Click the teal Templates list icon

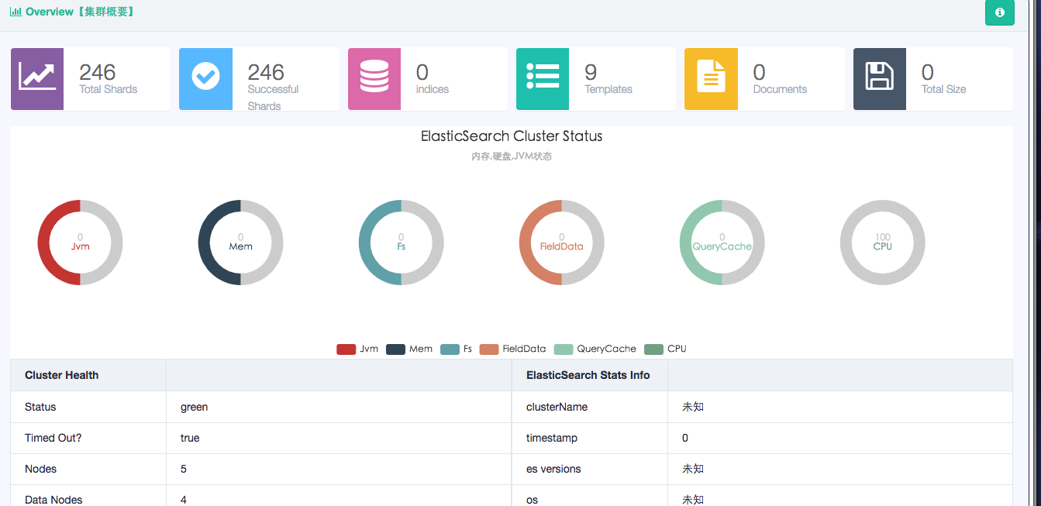(543, 78)
